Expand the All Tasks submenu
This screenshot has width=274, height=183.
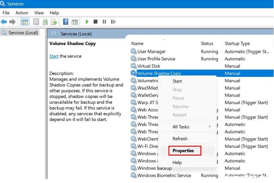[187, 127]
